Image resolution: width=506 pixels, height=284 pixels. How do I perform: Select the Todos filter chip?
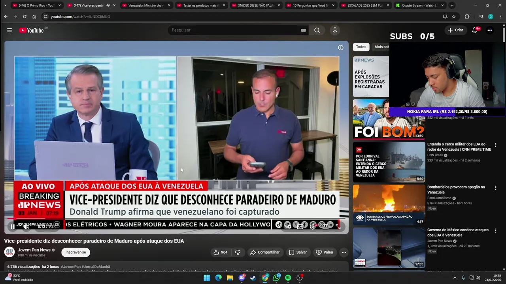(361, 47)
